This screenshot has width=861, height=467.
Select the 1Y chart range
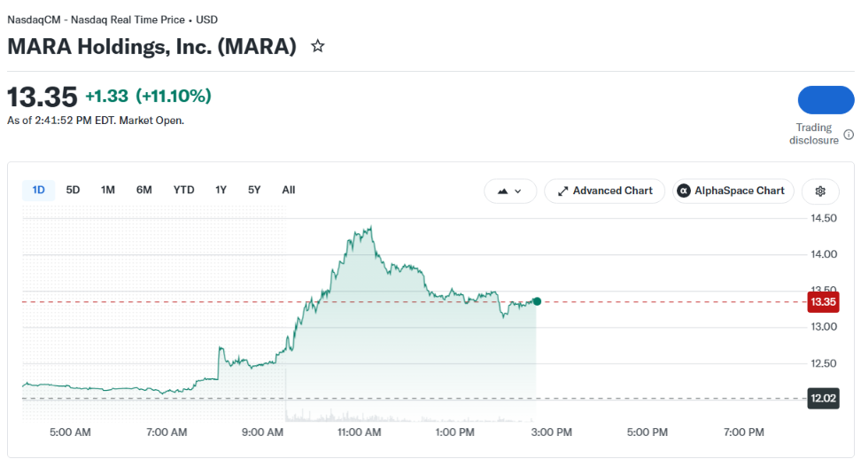[x=221, y=191]
